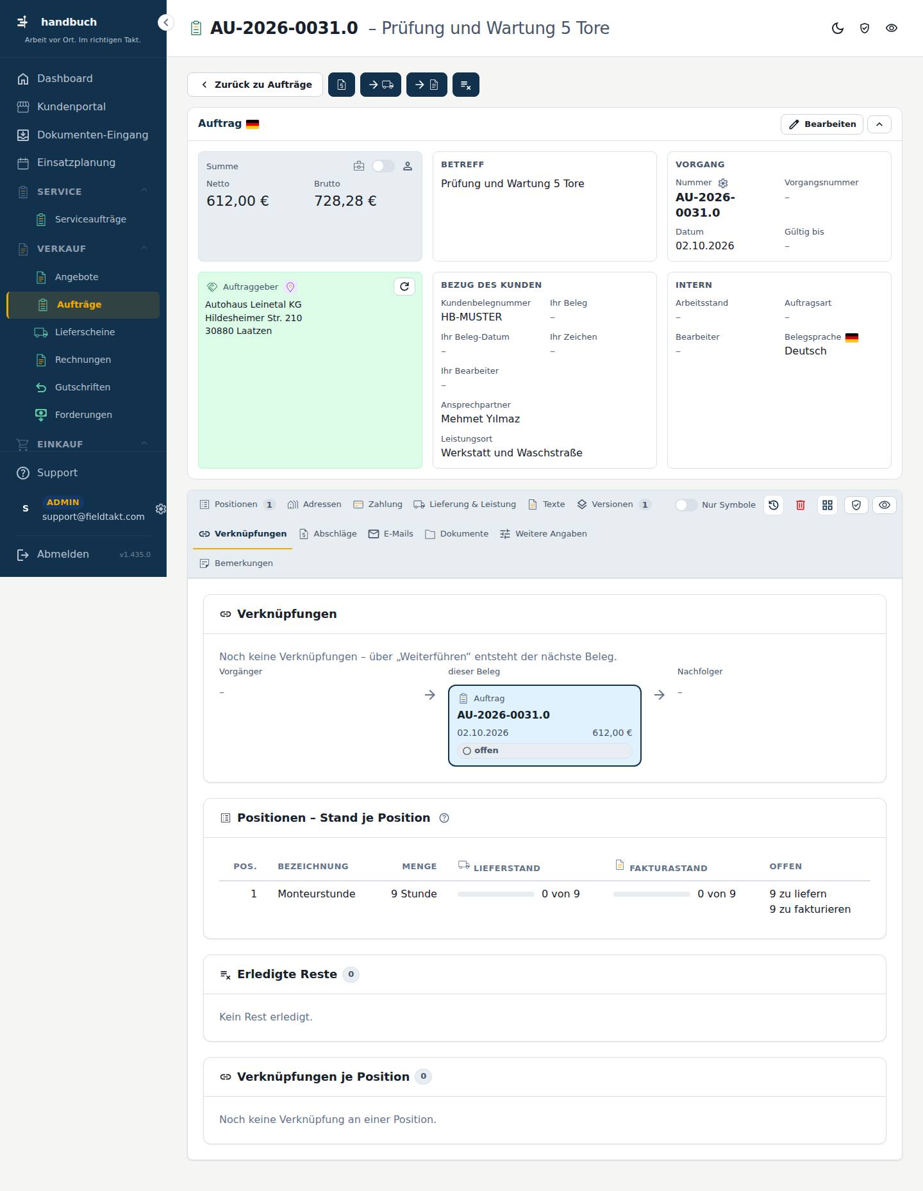Toggle the Summe business/private switch
Screen dimensions: 923x1191
click(x=383, y=166)
